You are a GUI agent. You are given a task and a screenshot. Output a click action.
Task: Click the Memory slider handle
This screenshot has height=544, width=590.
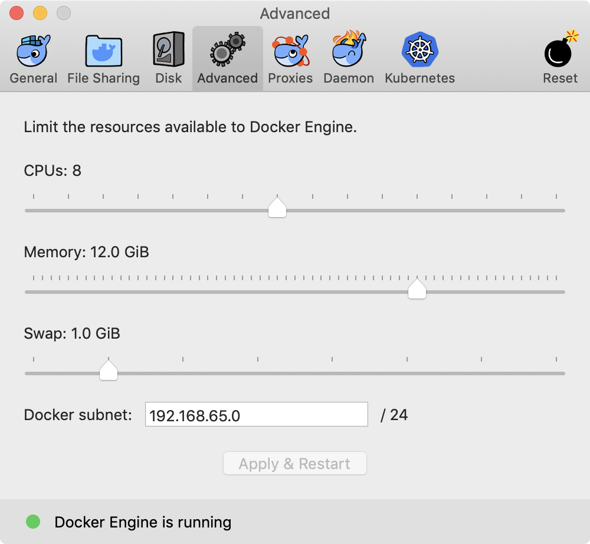pos(417,289)
